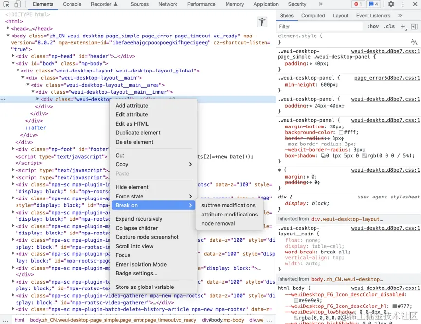Viewport: 421px width, 324px height.
Task: Show more DevTools tabs chevron
Action: tap(320, 4)
